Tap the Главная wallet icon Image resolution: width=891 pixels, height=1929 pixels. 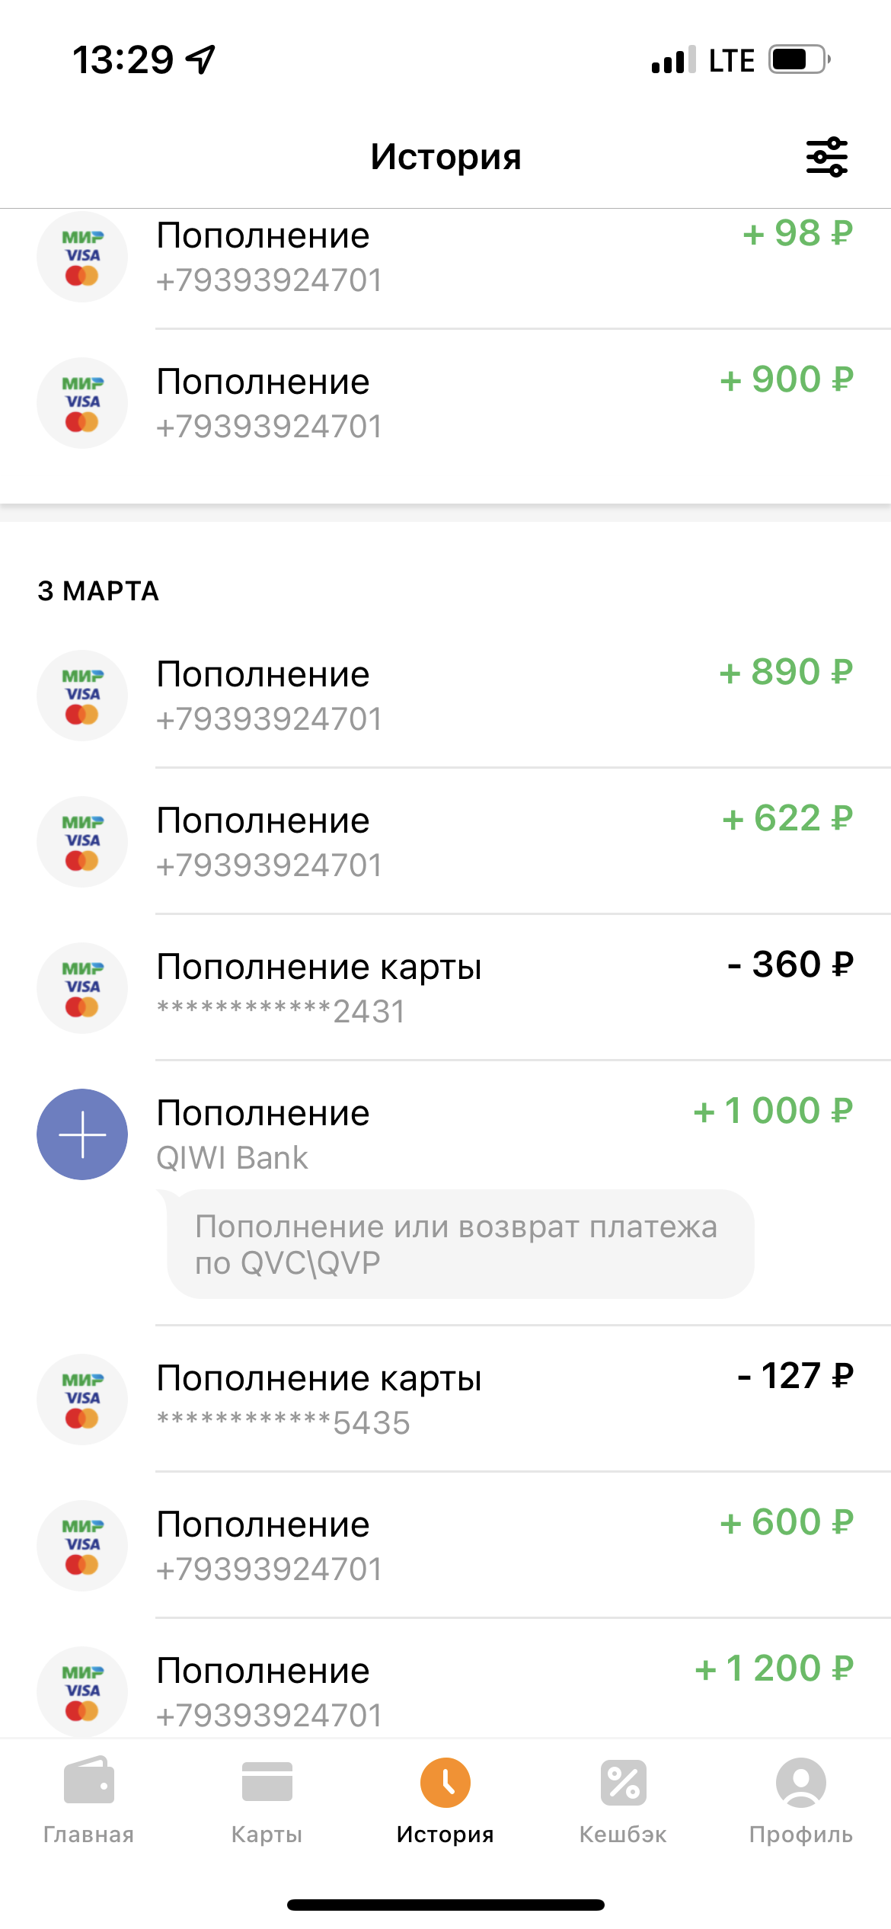[x=89, y=1783]
